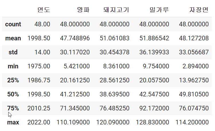Select the std row label
215x131 pixels.
(13, 52)
